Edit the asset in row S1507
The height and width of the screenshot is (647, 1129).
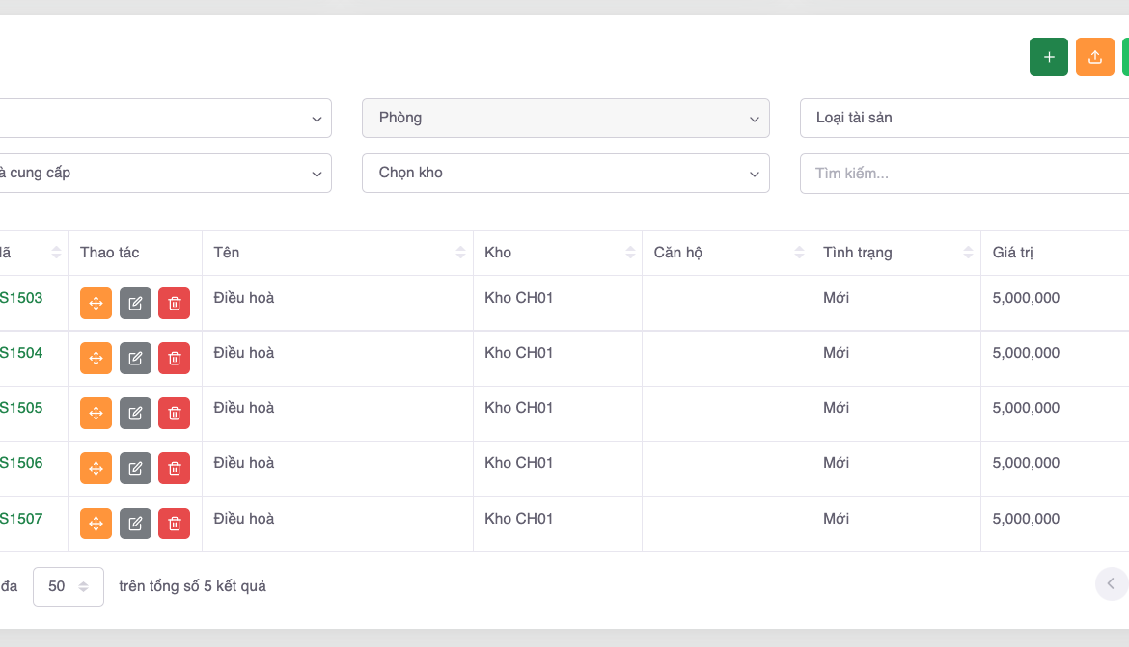(x=135, y=524)
